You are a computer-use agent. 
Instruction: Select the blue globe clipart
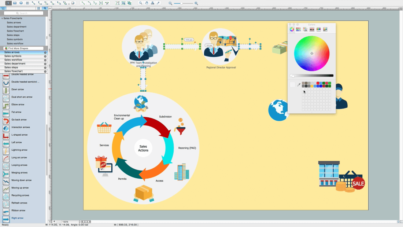coord(278,110)
